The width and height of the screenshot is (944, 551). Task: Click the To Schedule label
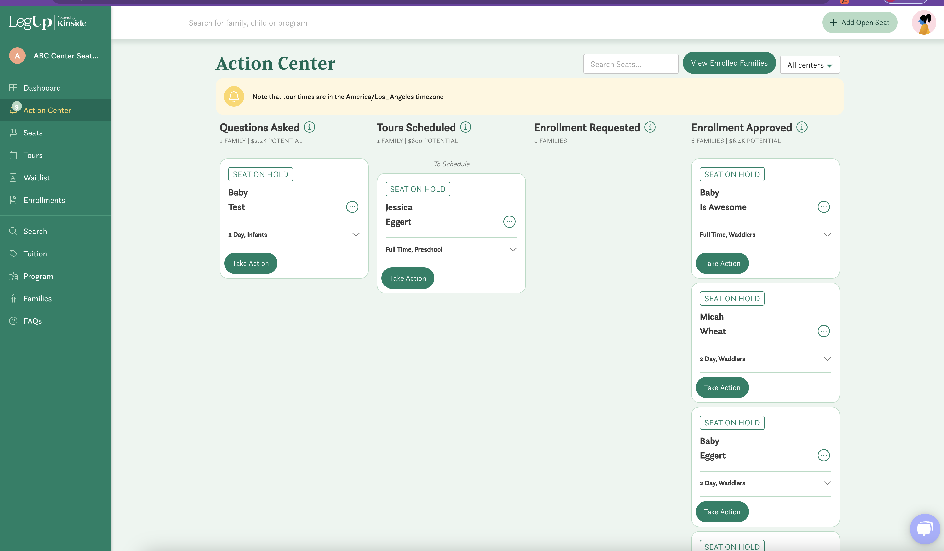451,164
